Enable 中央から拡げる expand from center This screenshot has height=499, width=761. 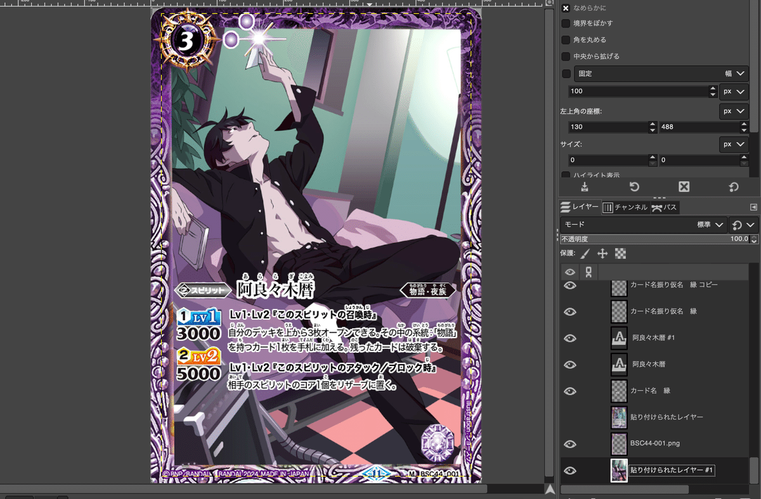coord(566,56)
